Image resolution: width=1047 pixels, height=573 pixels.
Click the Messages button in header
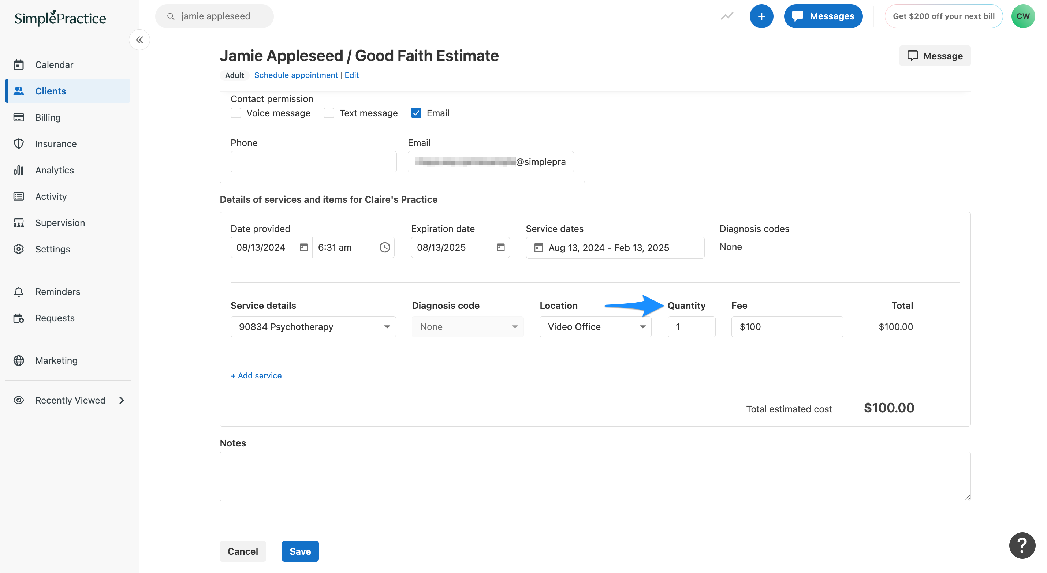tap(823, 16)
